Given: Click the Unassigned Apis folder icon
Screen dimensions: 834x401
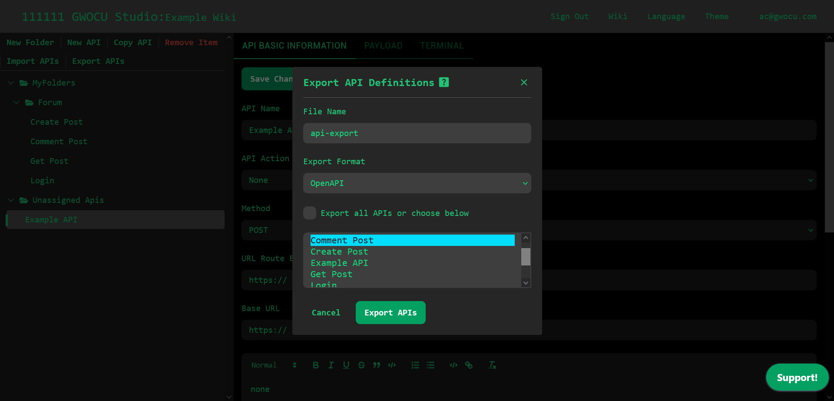Looking at the screenshot, I should 24,200.
